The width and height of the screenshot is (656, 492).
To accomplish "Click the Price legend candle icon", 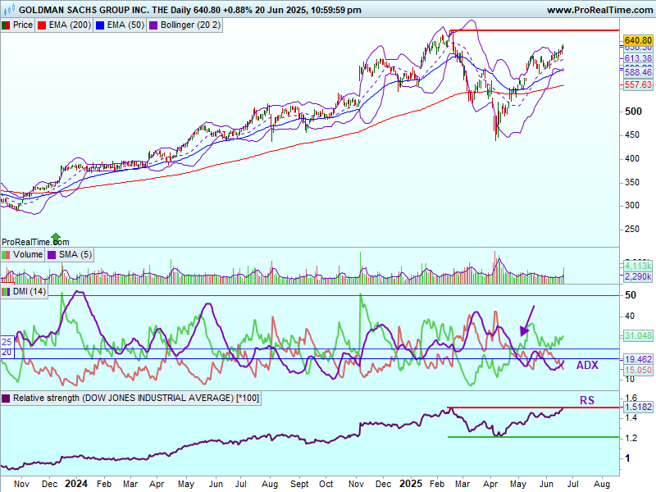I will coord(7,25).
